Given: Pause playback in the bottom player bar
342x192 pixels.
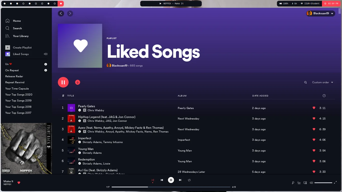Looking at the screenshot, I should click(x=171, y=180).
